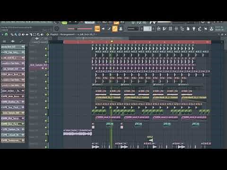Viewport: 227px width, 170px height.
Task: Mute the Kick_Sample_XXX track via green dot
Action: (46, 68)
